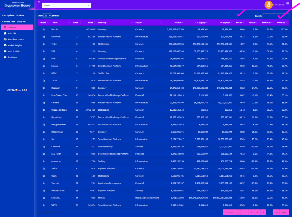Click the 'WhiteBIT Coin' ticker cell
This screenshot has height=217, width=300.
58,190
